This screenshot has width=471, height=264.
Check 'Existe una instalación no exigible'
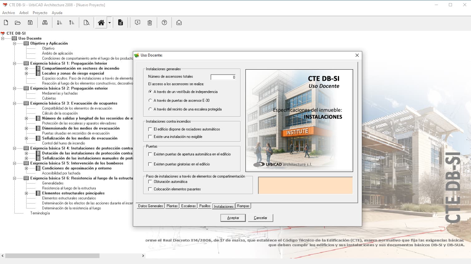coord(150,137)
